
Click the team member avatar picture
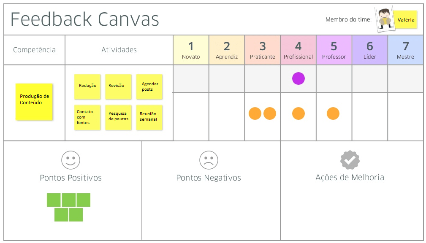point(385,19)
